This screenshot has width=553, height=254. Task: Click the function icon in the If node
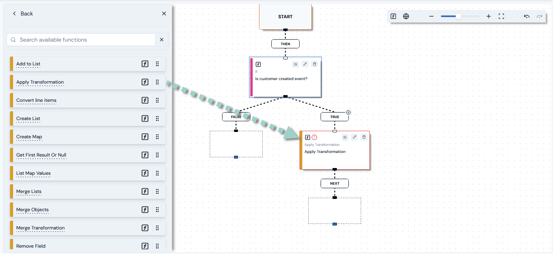[258, 64]
